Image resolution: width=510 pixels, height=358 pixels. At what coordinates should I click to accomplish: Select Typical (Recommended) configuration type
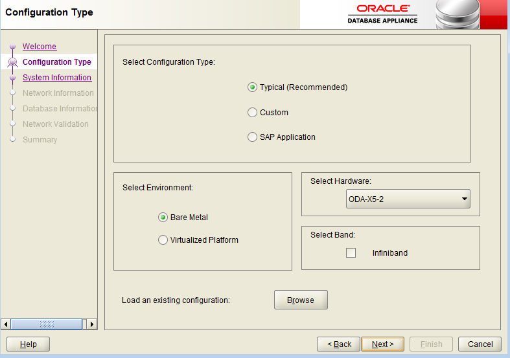point(252,87)
